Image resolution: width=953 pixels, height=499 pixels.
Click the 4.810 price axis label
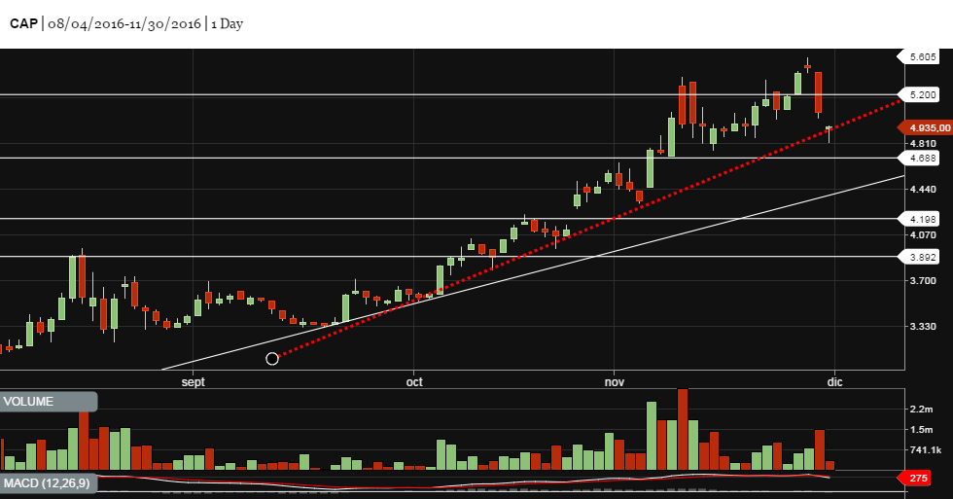(x=923, y=143)
